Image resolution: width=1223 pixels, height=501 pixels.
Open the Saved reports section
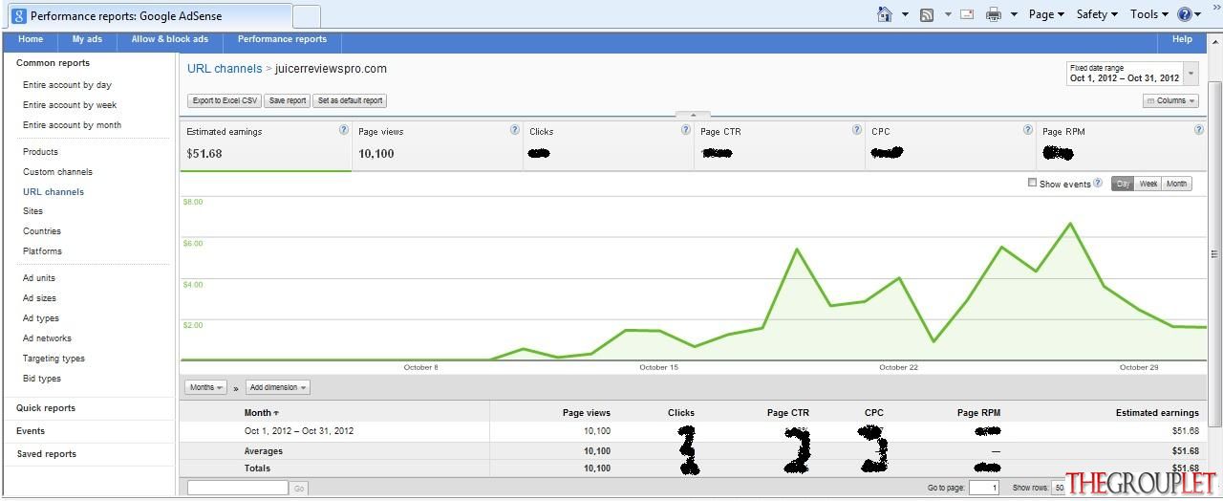[x=46, y=454]
